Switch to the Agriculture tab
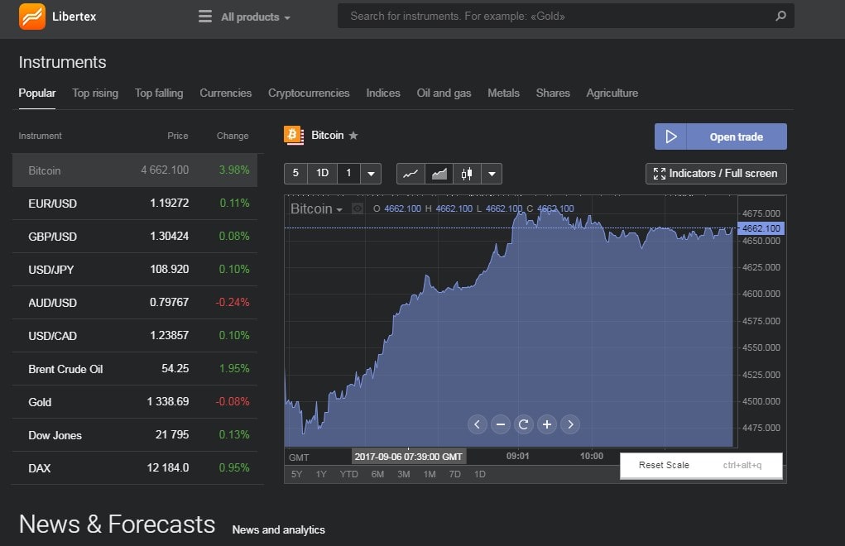The height and width of the screenshot is (546, 845). pos(612,93)
